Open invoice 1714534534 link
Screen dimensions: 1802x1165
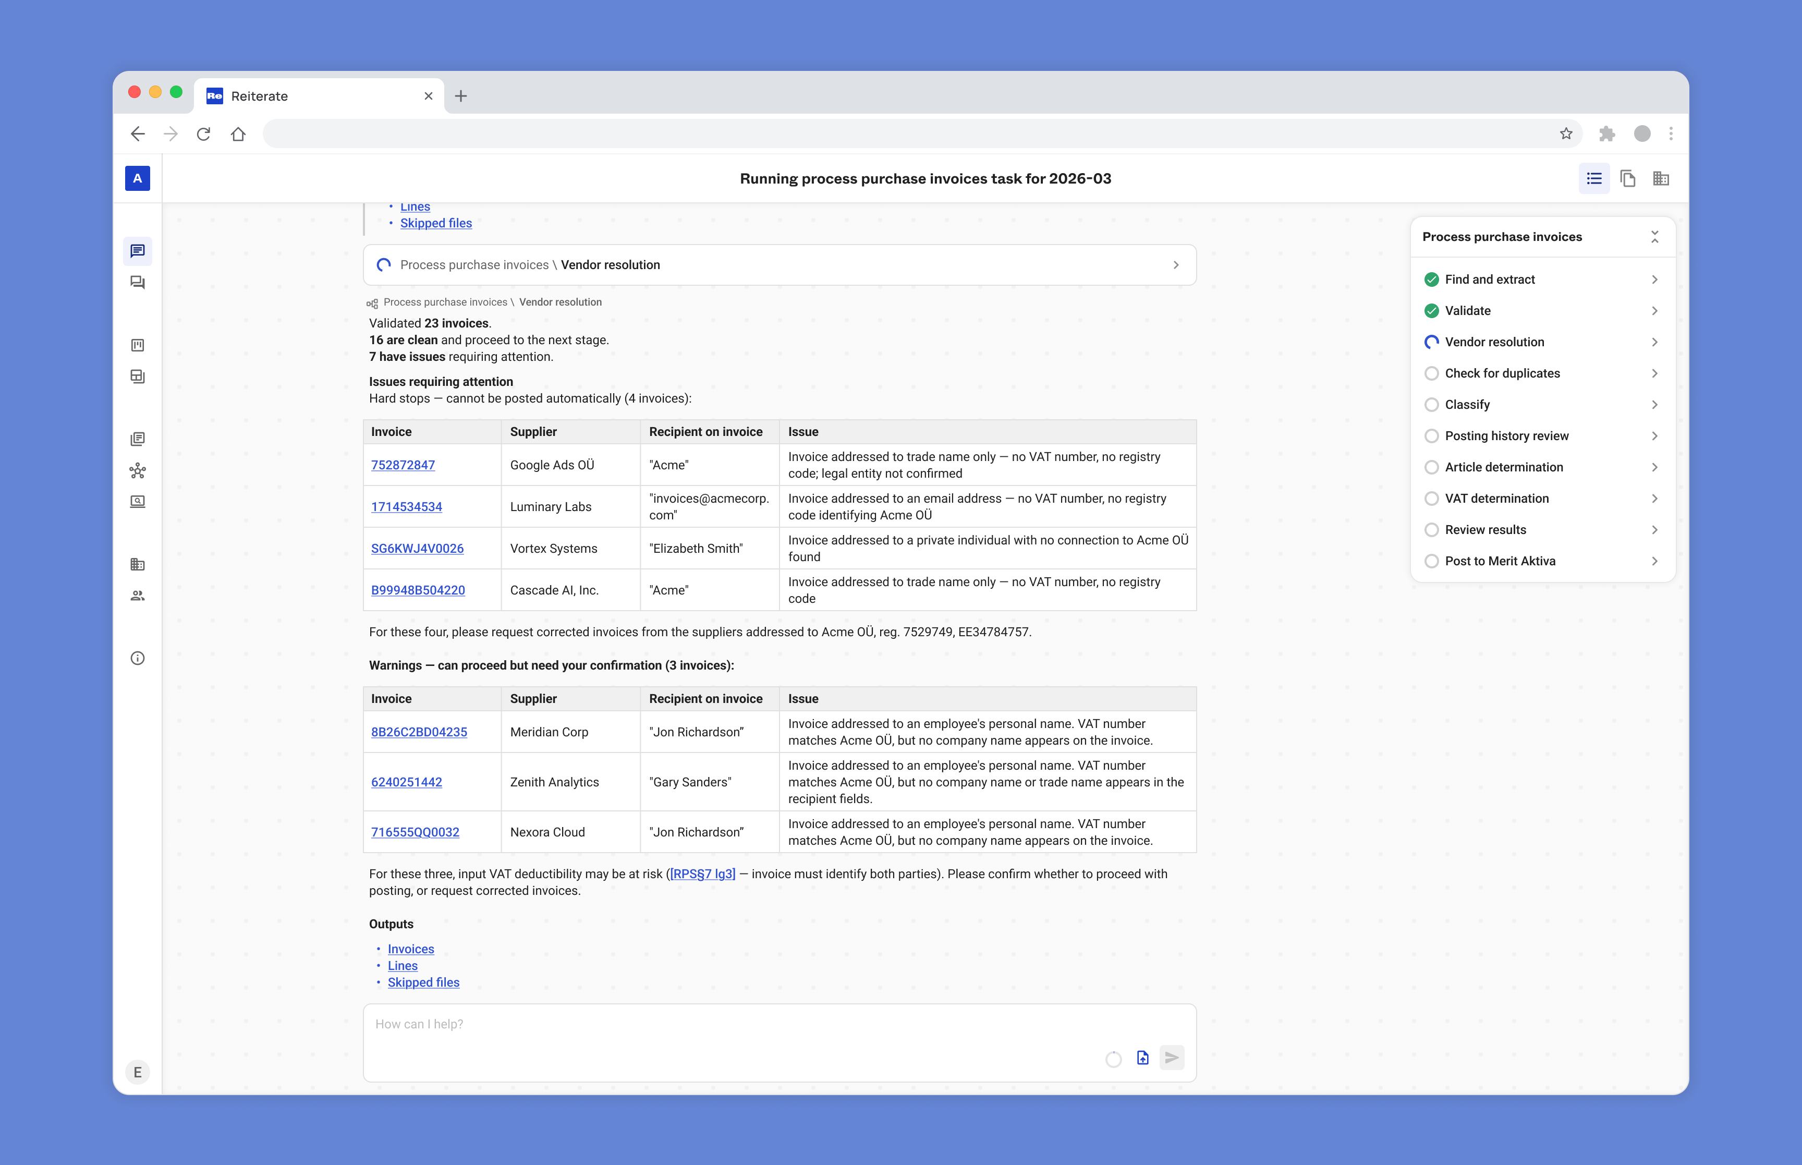click(406, 506)
